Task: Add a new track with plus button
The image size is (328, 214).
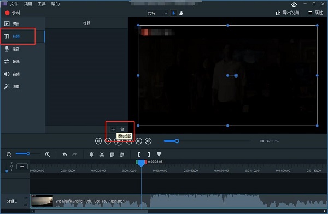Action: (22, 167)
